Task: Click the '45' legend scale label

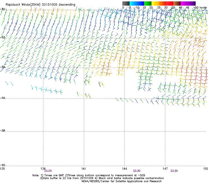Action: click(x=187, y=7)
